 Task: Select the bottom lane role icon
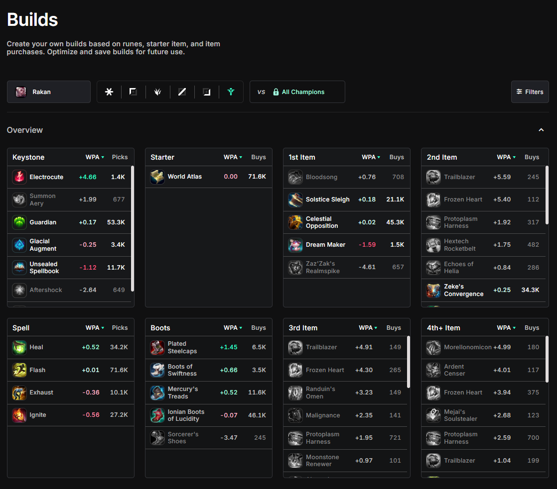tap(206, 92)
